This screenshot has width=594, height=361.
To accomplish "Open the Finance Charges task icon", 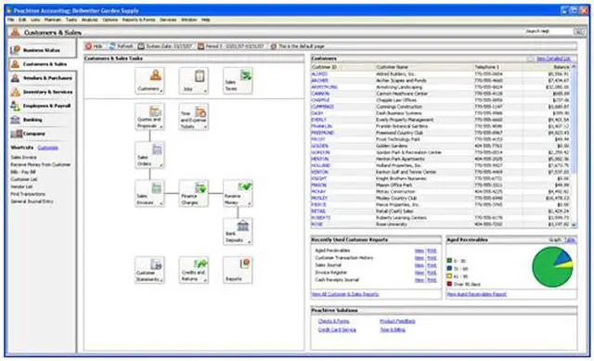I will click(x=194, y=193).
